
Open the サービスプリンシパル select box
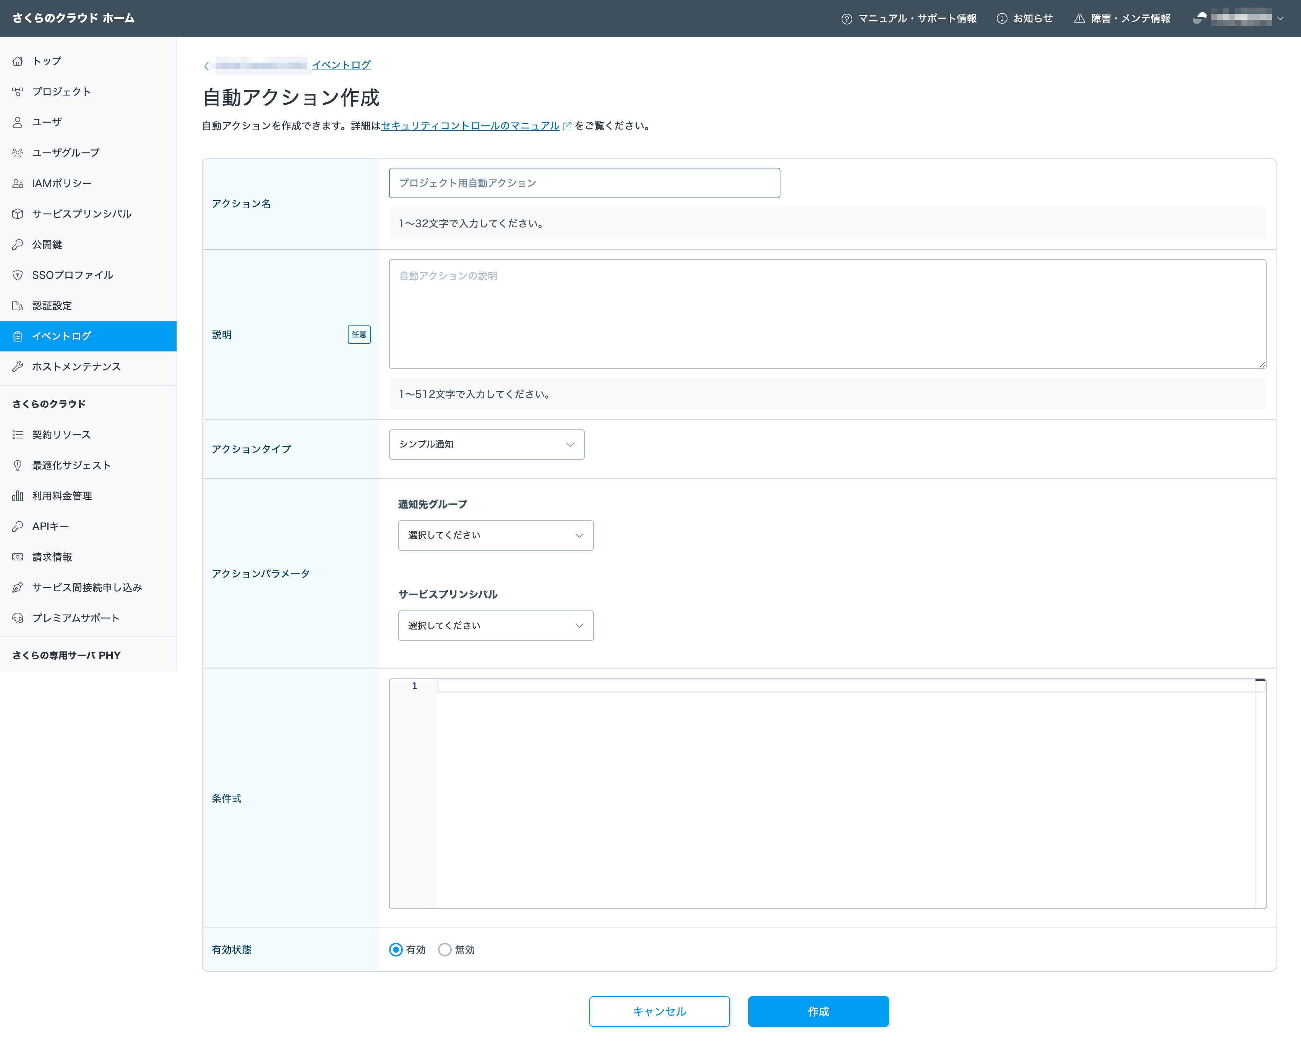(495, 626)
